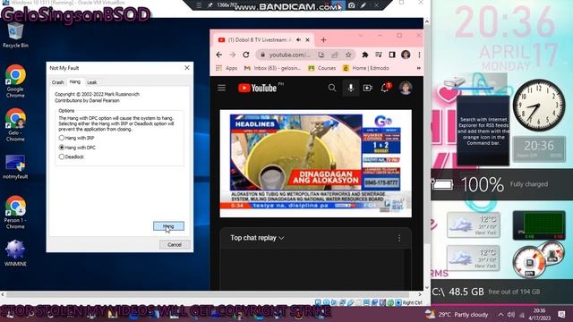Open the Courses bookmark
Image resolution: width=573 pixels, height=322 pixels.
click(x=322, y=68)
